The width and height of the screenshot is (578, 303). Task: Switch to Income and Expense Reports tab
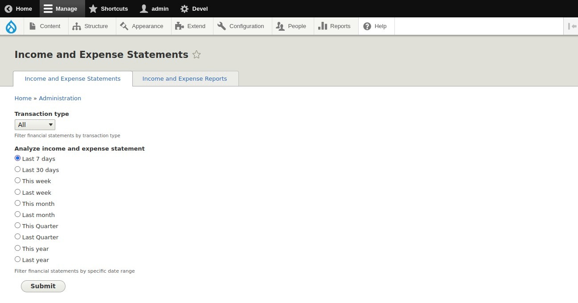184,78
